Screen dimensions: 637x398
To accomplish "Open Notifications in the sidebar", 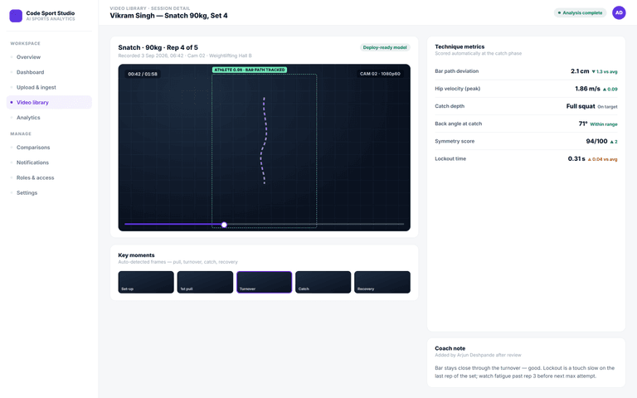I will pos(49,163).
